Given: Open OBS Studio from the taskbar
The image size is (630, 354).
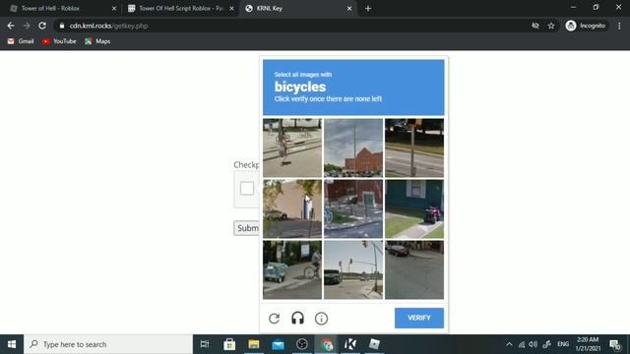Looking at the screenshot, I should tap(302, 344).
